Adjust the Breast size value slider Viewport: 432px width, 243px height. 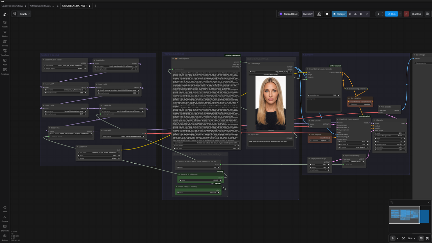point(197,193)
